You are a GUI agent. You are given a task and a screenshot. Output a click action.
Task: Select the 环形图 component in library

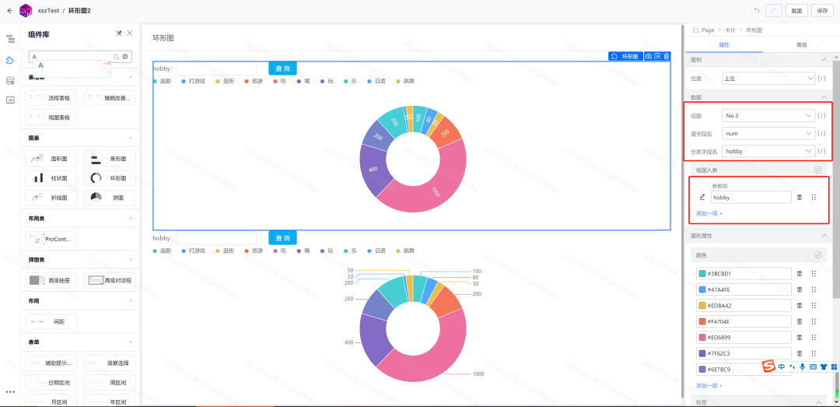(110, 178)
